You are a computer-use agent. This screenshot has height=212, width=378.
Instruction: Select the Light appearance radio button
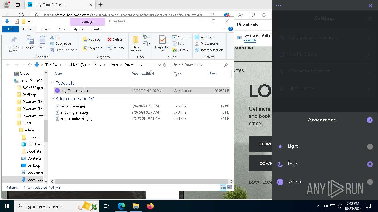[x=370, y=147]
